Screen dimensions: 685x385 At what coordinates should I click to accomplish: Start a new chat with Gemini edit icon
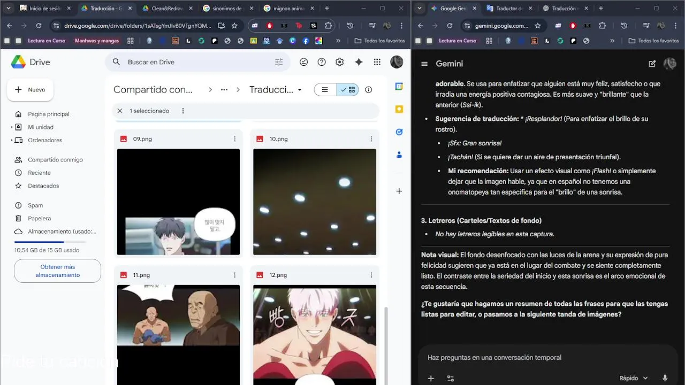coord(652,64)
